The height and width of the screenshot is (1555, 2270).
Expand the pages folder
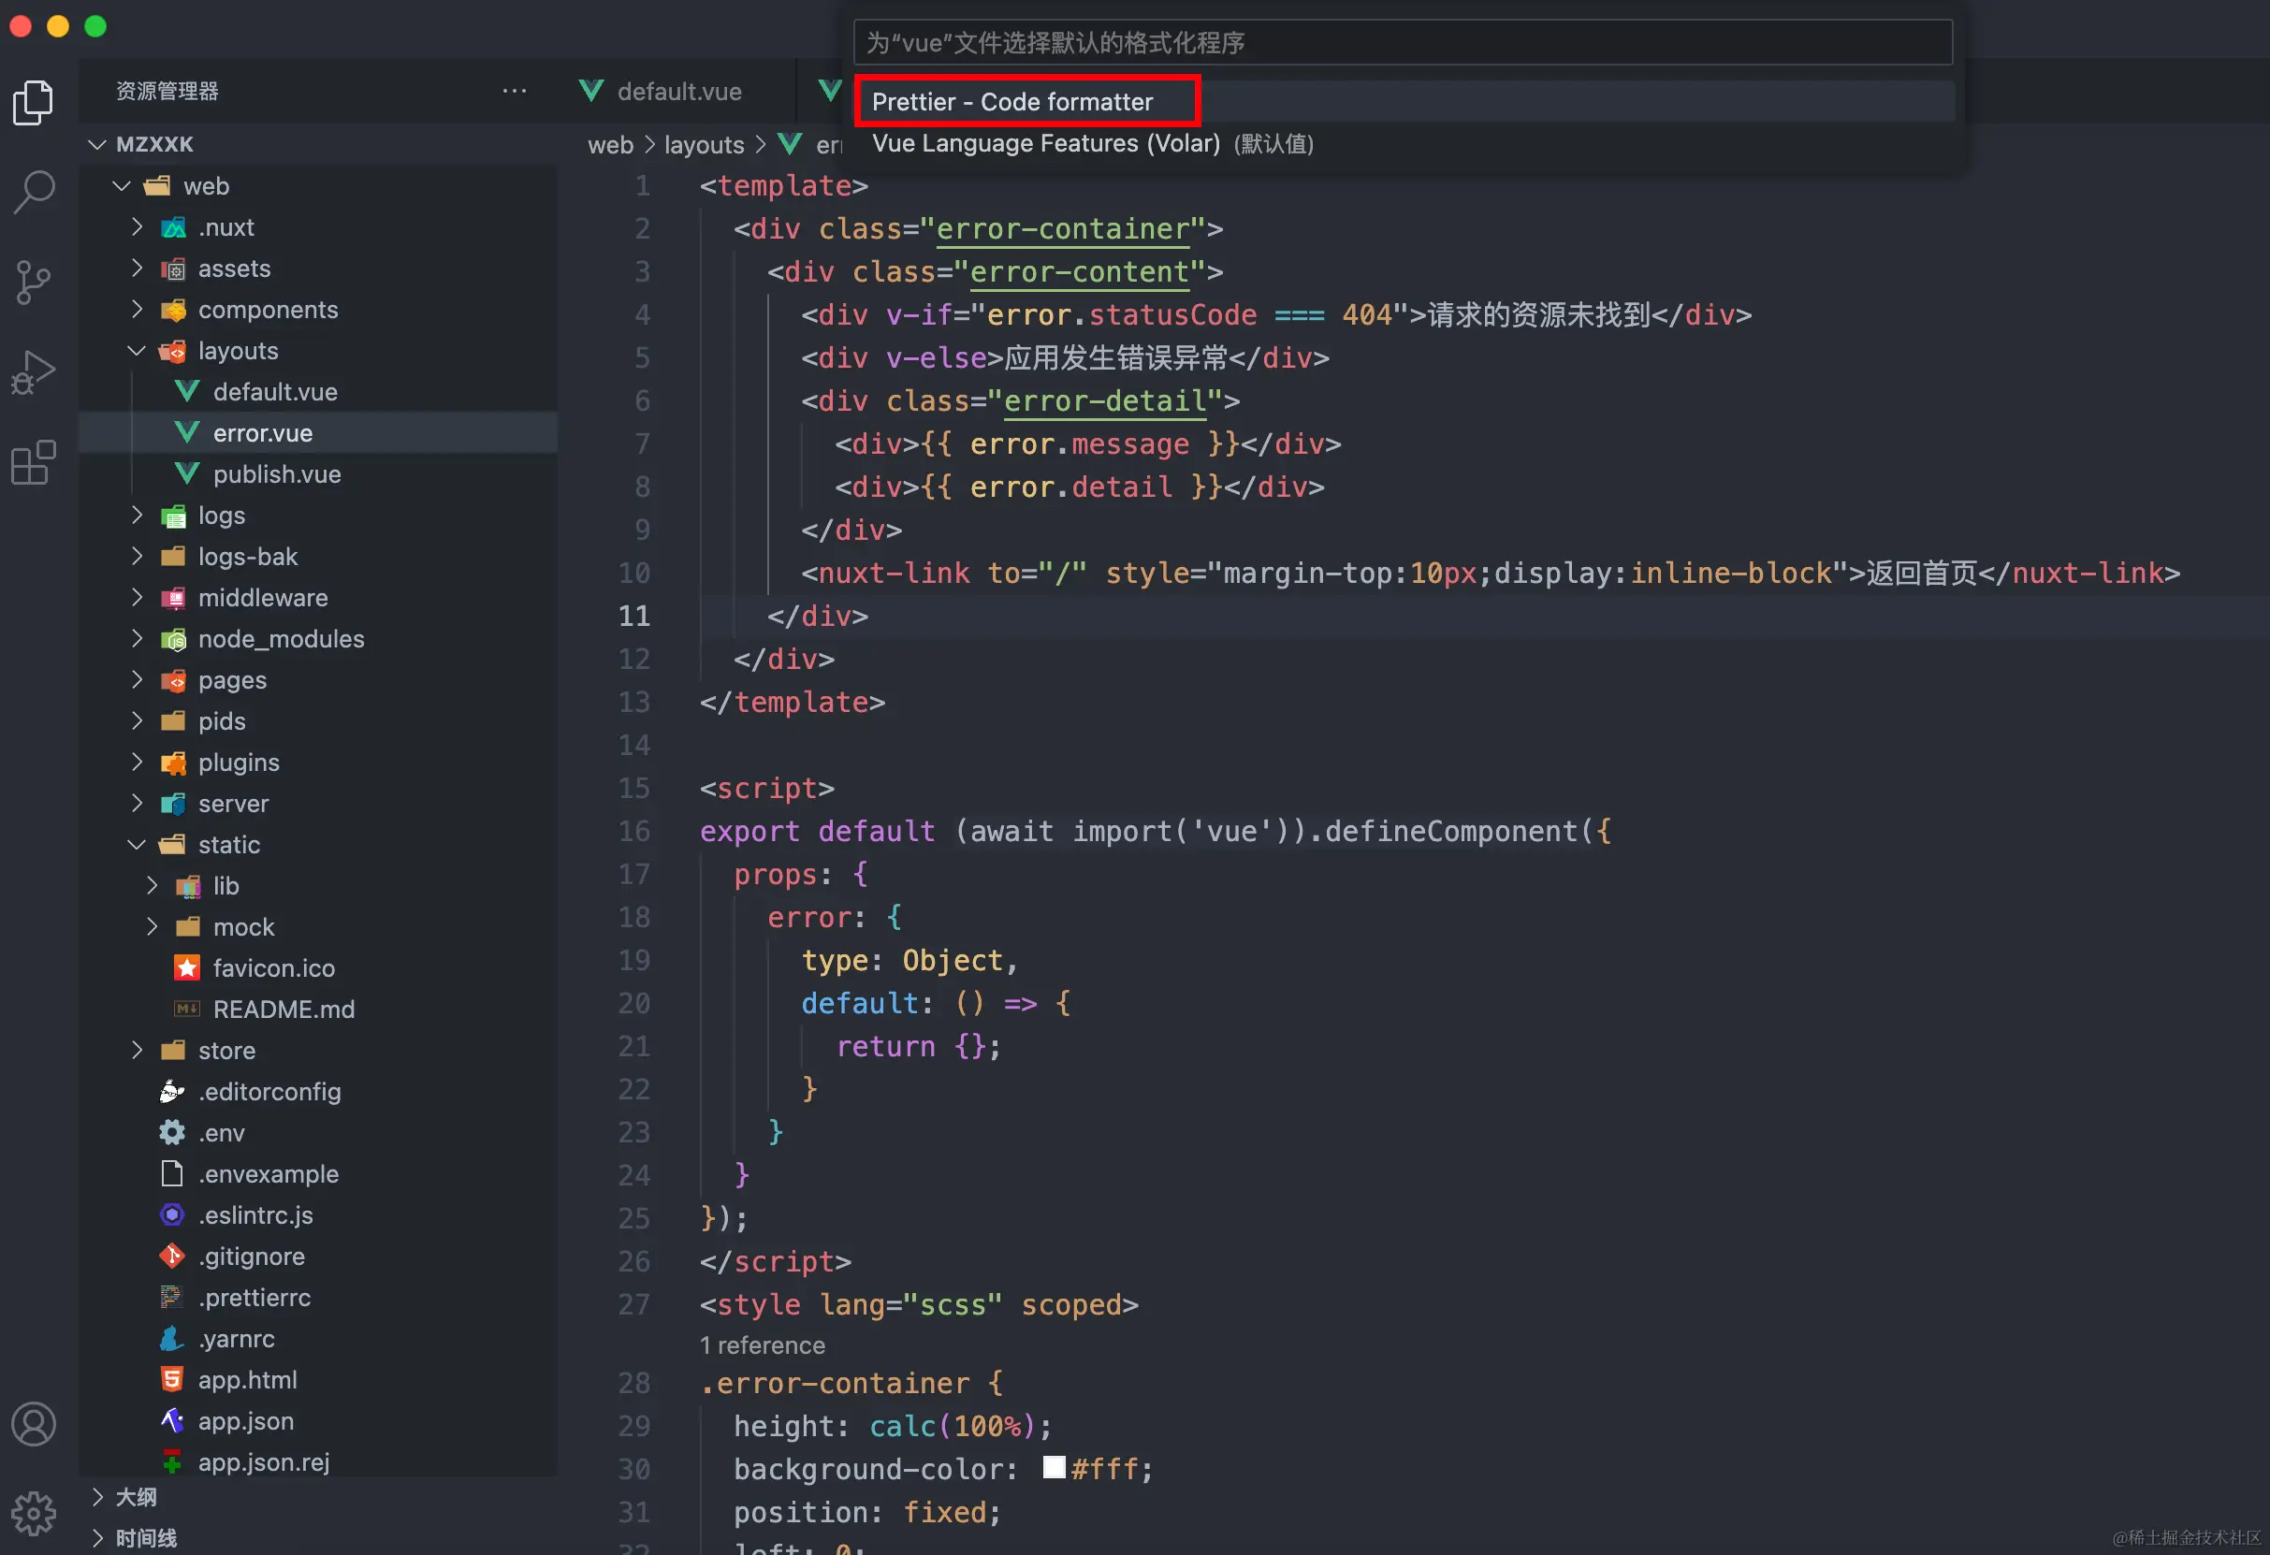coord(137,680)
